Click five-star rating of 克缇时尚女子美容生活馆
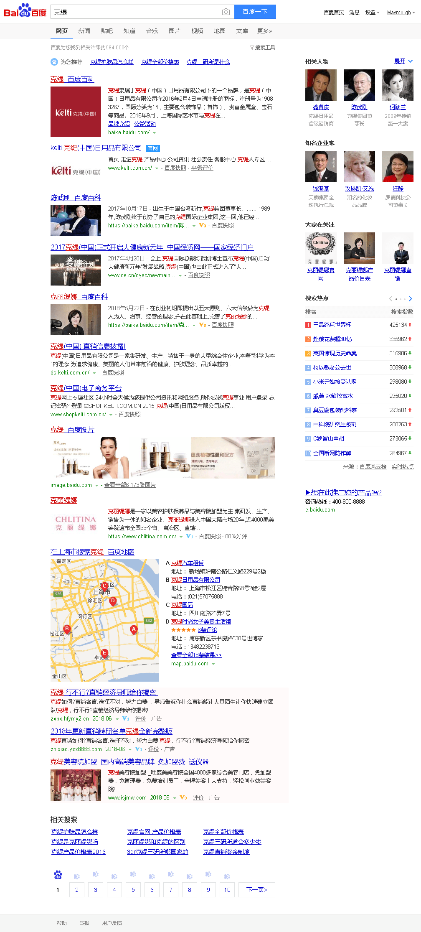Image resolution: width=421 pixels, height=932 pixels. (183, 630)
